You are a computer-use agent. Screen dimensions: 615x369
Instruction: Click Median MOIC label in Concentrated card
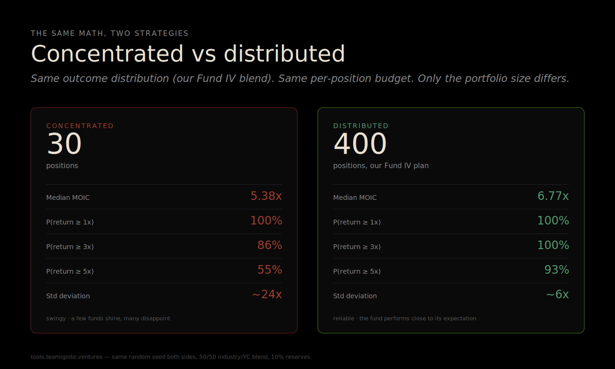click(68, 197)
